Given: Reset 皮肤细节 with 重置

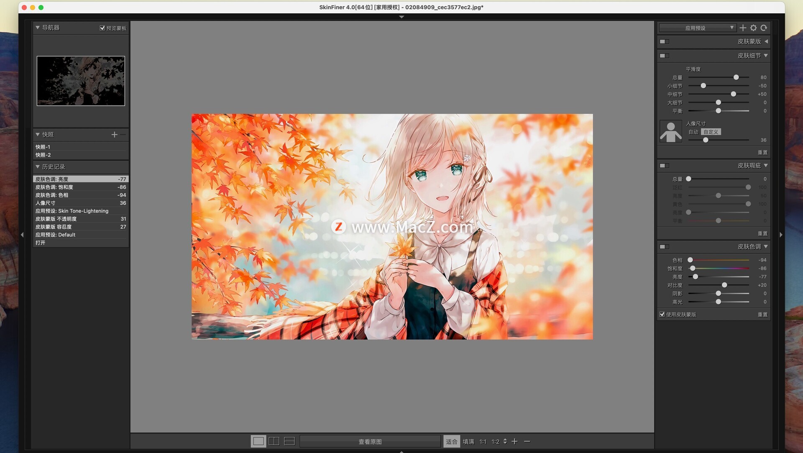Looking at the screenshot, I should coord(762,152).
